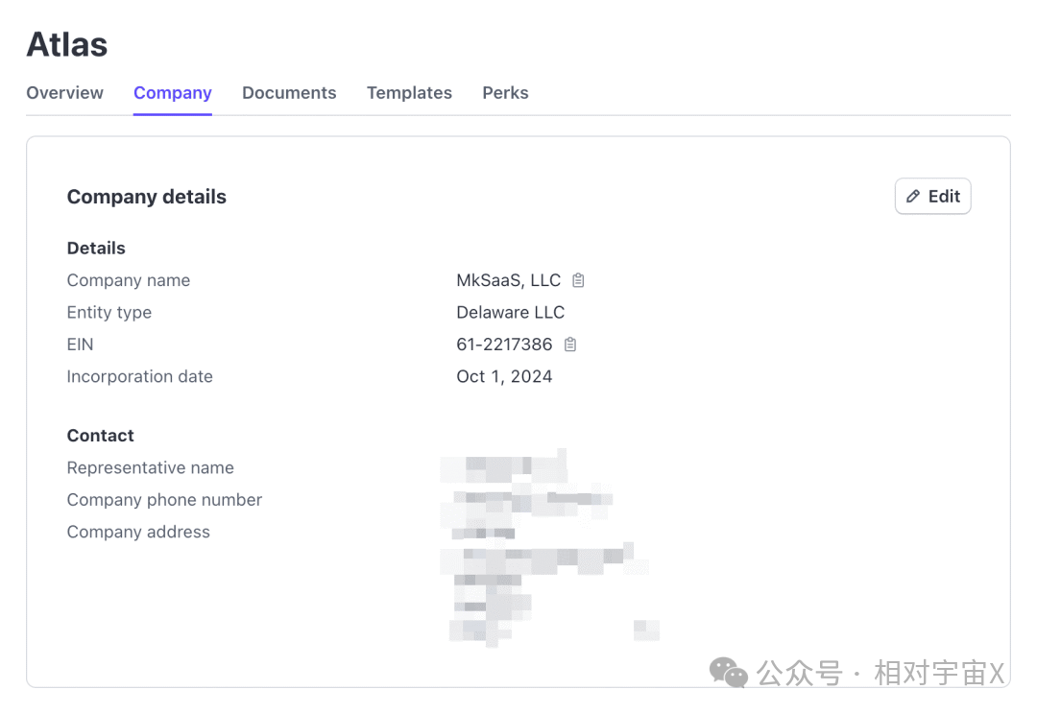The width and height of the screenshot is (1037, 714).
Task: Click the EIN value '61-2217386'
Action: tap(504, 345)
